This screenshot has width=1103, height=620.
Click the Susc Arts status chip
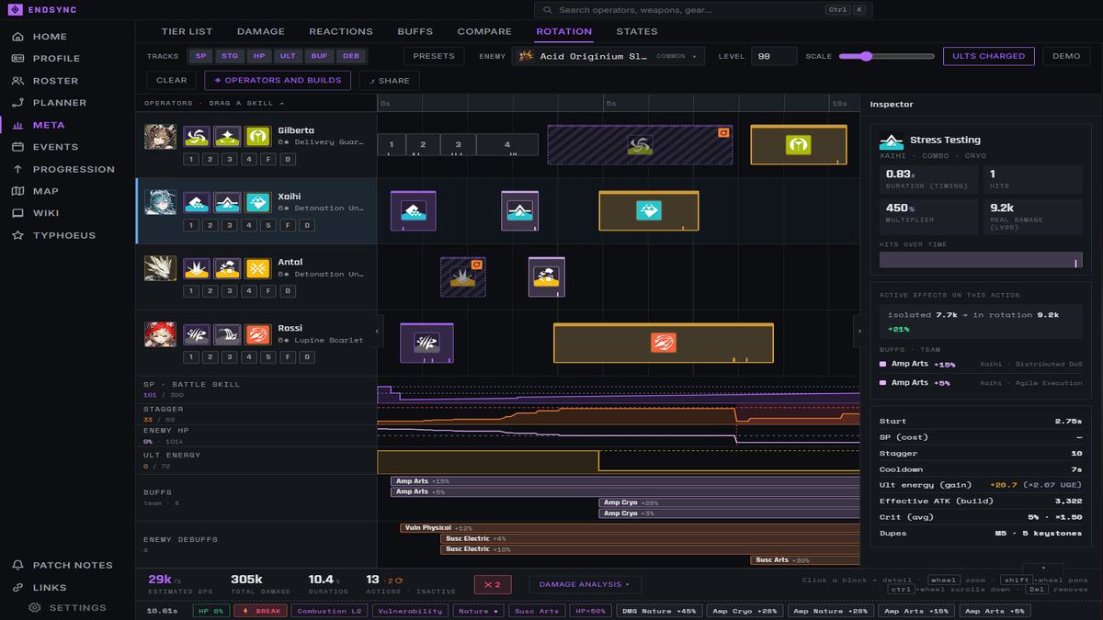click(x=537, y=611)
